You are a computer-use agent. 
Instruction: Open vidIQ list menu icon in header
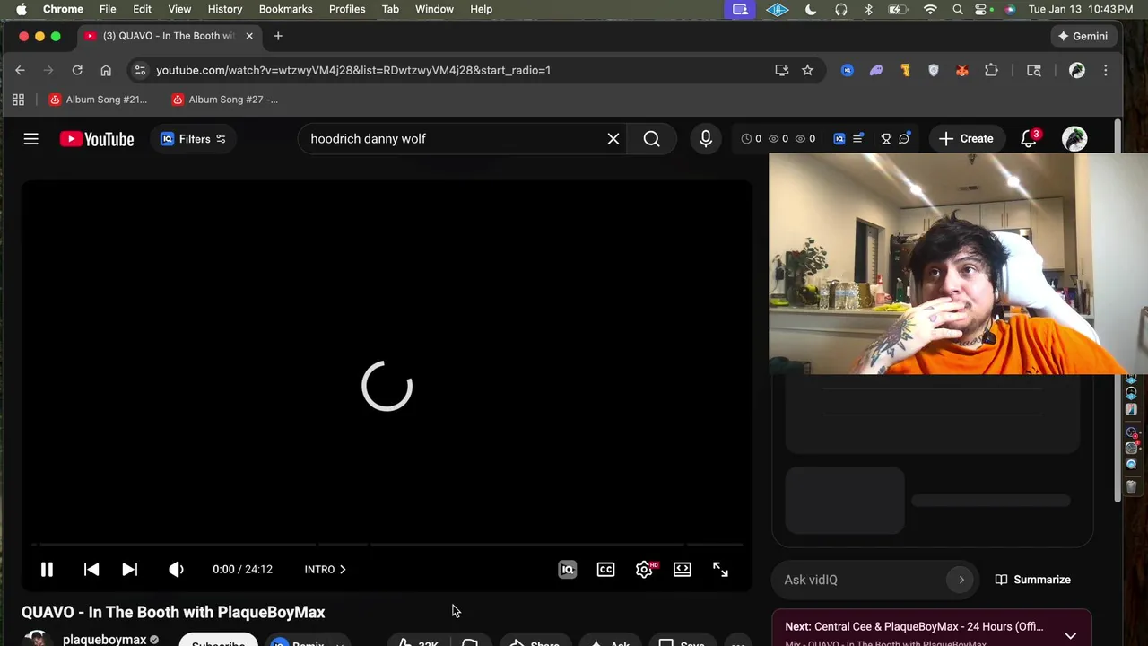858,139
